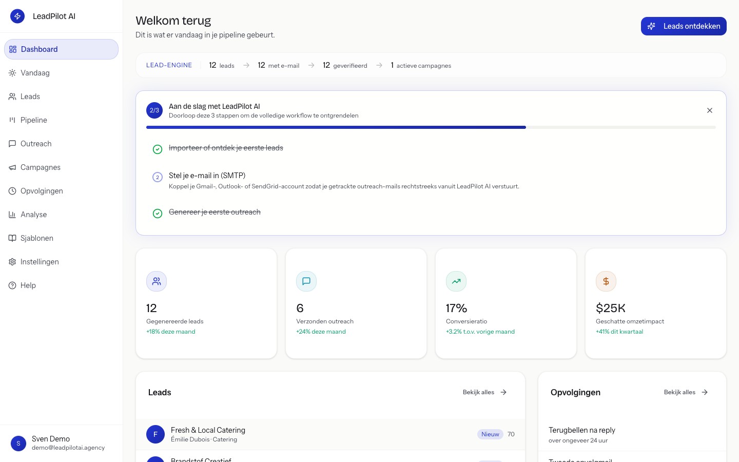Image resolution: width=739 pixels, height=462 pixels.
Task: Click the Opvolgingen clock icon
Action: [12, 191]
